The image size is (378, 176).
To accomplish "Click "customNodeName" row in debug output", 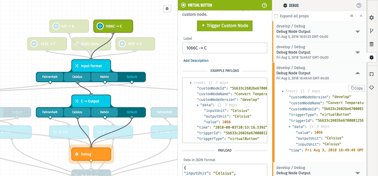I will pos(326,103).
